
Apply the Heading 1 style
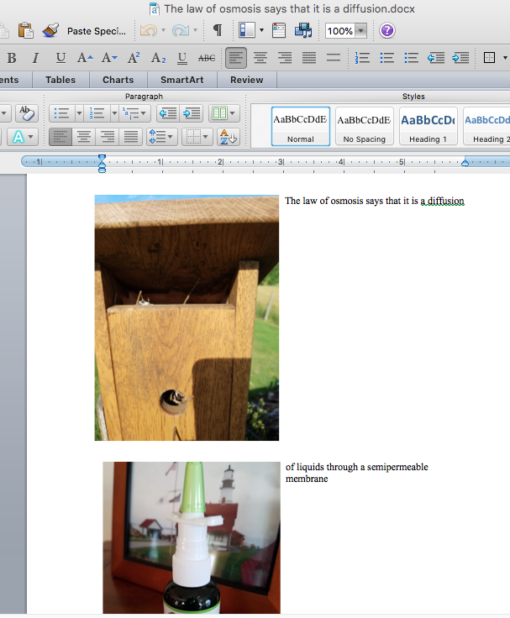pos(428,126)
